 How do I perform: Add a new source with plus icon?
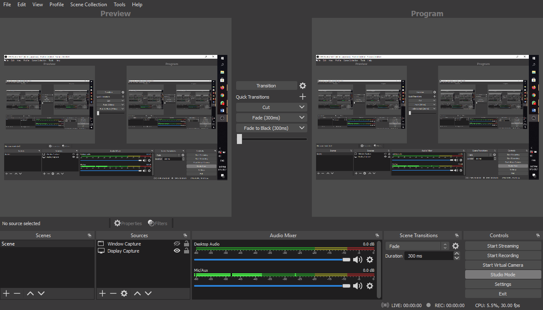coord(102,293)
